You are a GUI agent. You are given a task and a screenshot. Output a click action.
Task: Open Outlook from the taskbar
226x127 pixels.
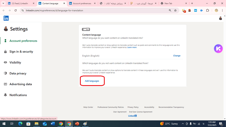(x=45, y=124)
